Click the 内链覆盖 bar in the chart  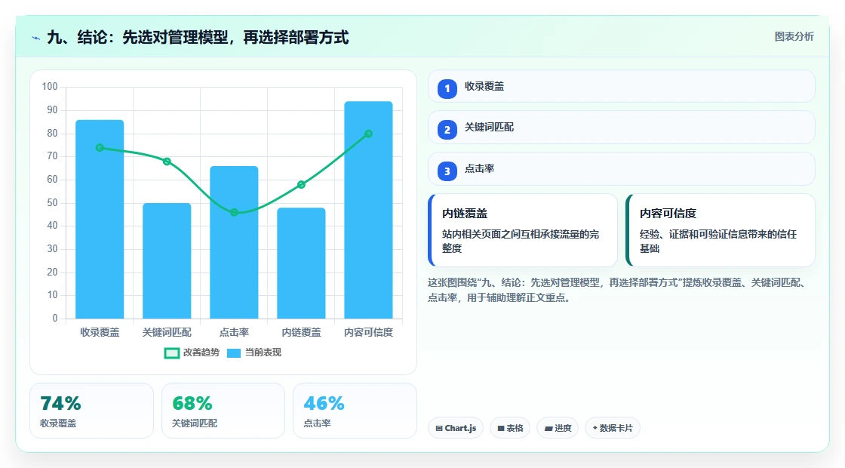point(301,263)
